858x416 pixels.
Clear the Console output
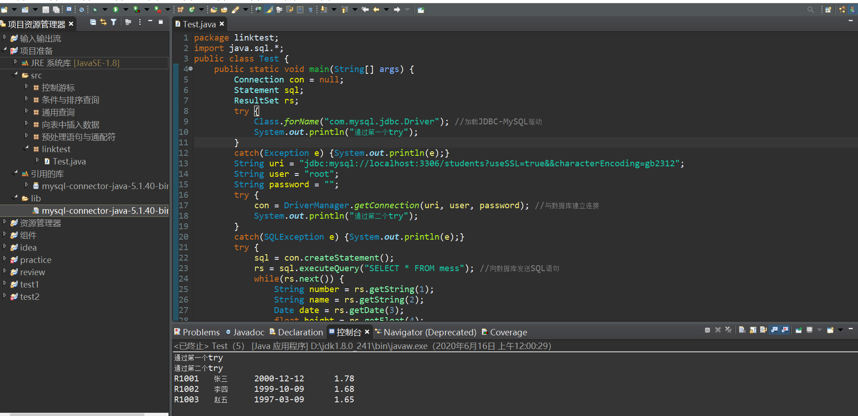tap(742, 330)
